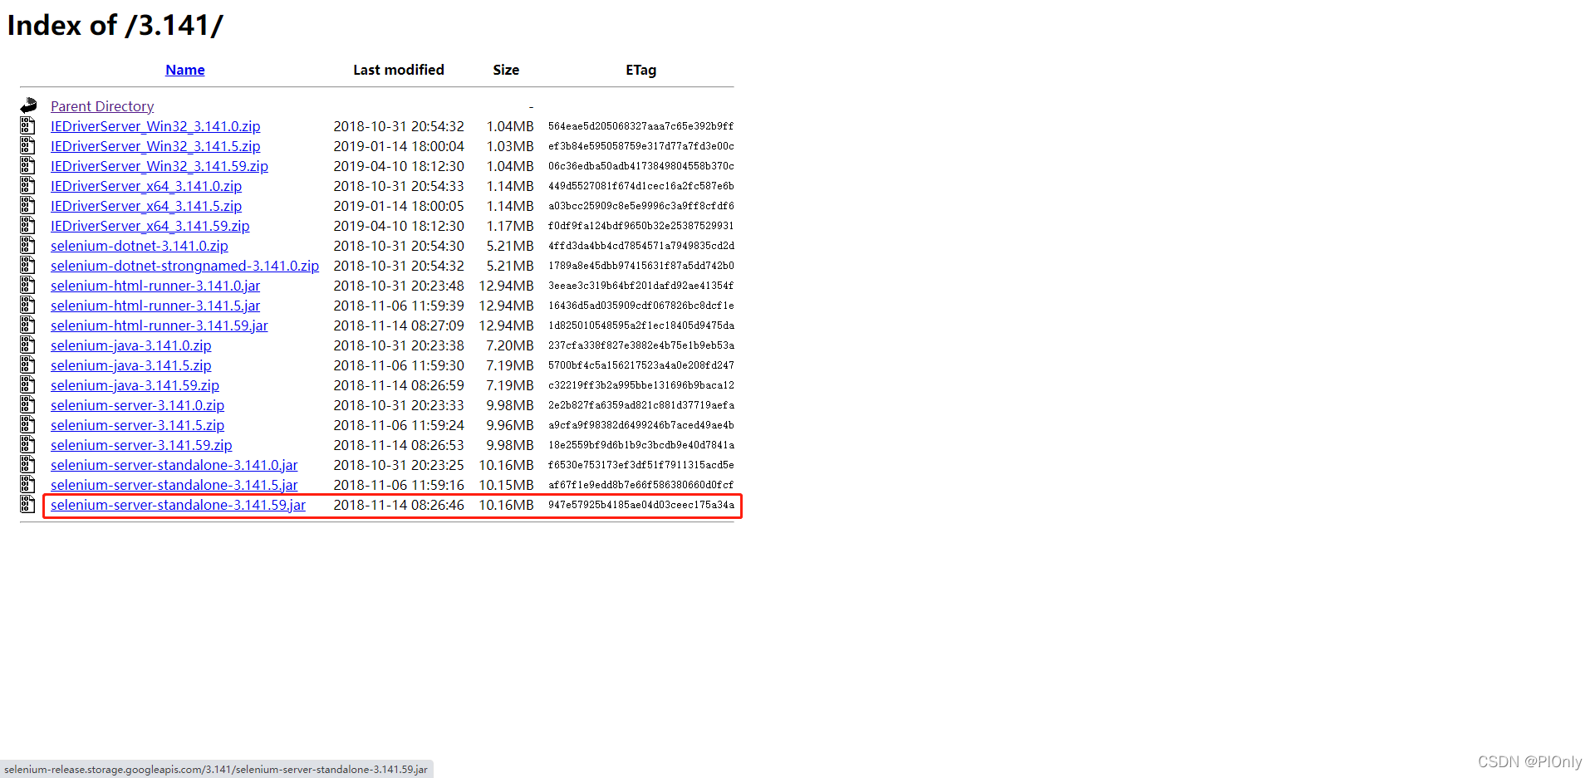1595x778 pixels.
Task: Click the 1.03MB size value
Action: pos(510,146)
